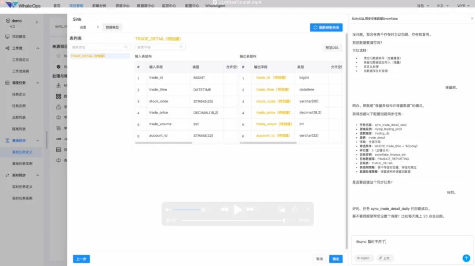Click the 取消 cancel button
This screenshot has width=475, height=266.
point(320,259)
